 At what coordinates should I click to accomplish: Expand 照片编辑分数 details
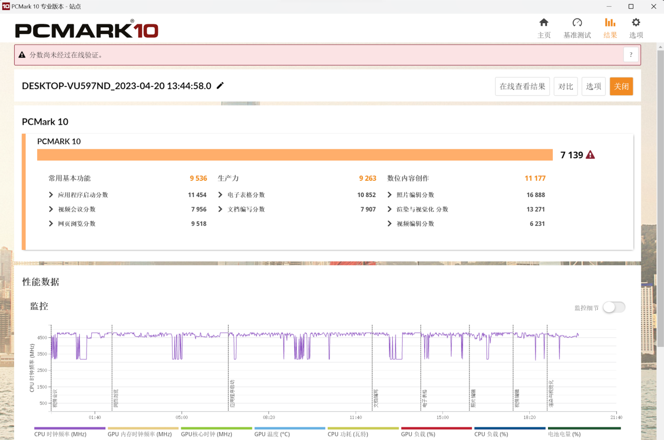[x=390, y=195]
